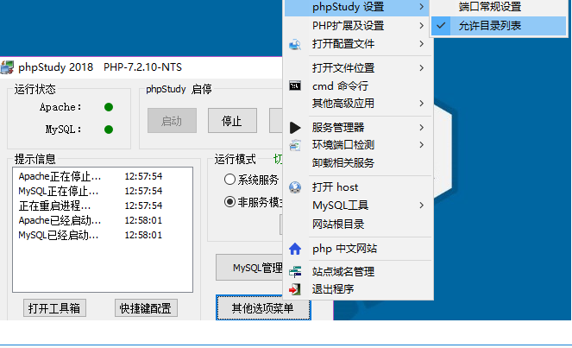Select the 非服务模式 radio button
572x348 pixels.
[x=229, y=201]
